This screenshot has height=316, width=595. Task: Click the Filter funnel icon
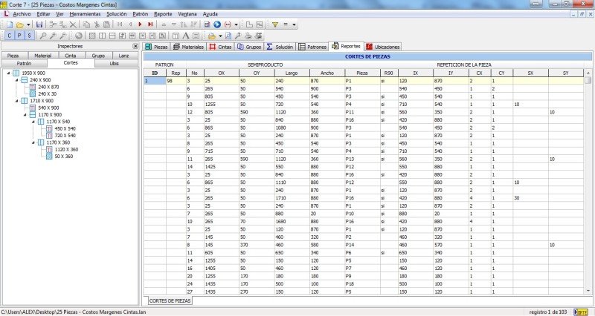[274, 24]
